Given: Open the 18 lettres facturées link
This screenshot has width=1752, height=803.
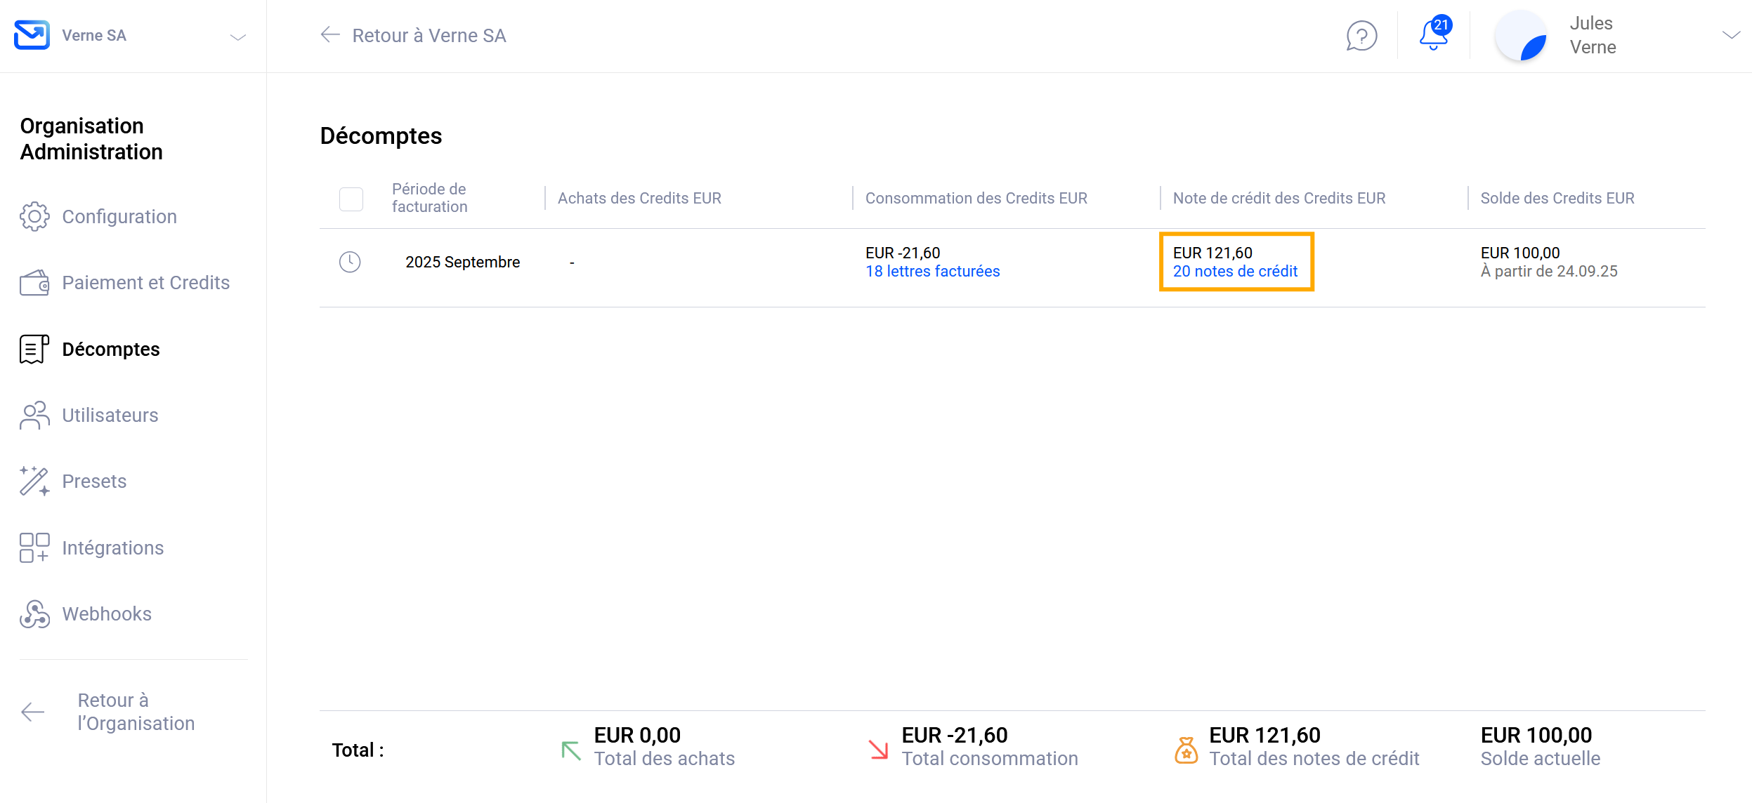Looking at the screenshot, I should [932, 272].
